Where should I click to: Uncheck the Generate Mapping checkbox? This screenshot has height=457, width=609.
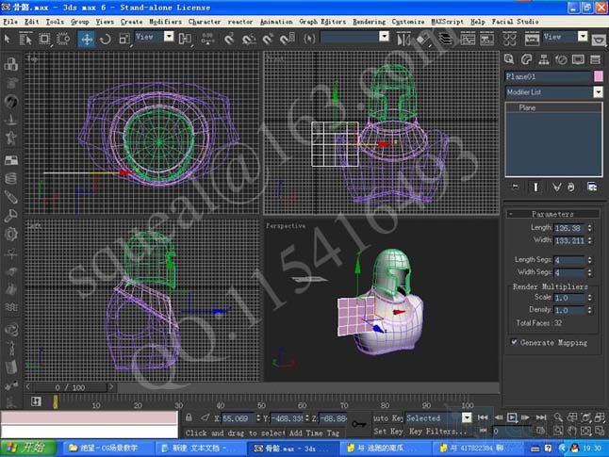[514, 342]
